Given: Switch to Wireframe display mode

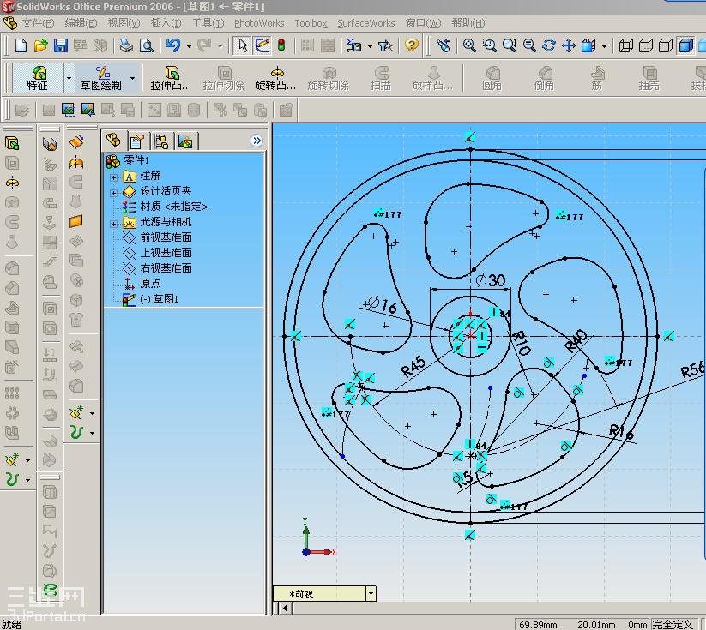Looking at the screenshot, I should 626,45.
